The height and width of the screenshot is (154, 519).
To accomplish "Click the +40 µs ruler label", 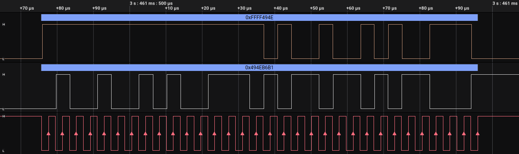I will tap(280, 8).
